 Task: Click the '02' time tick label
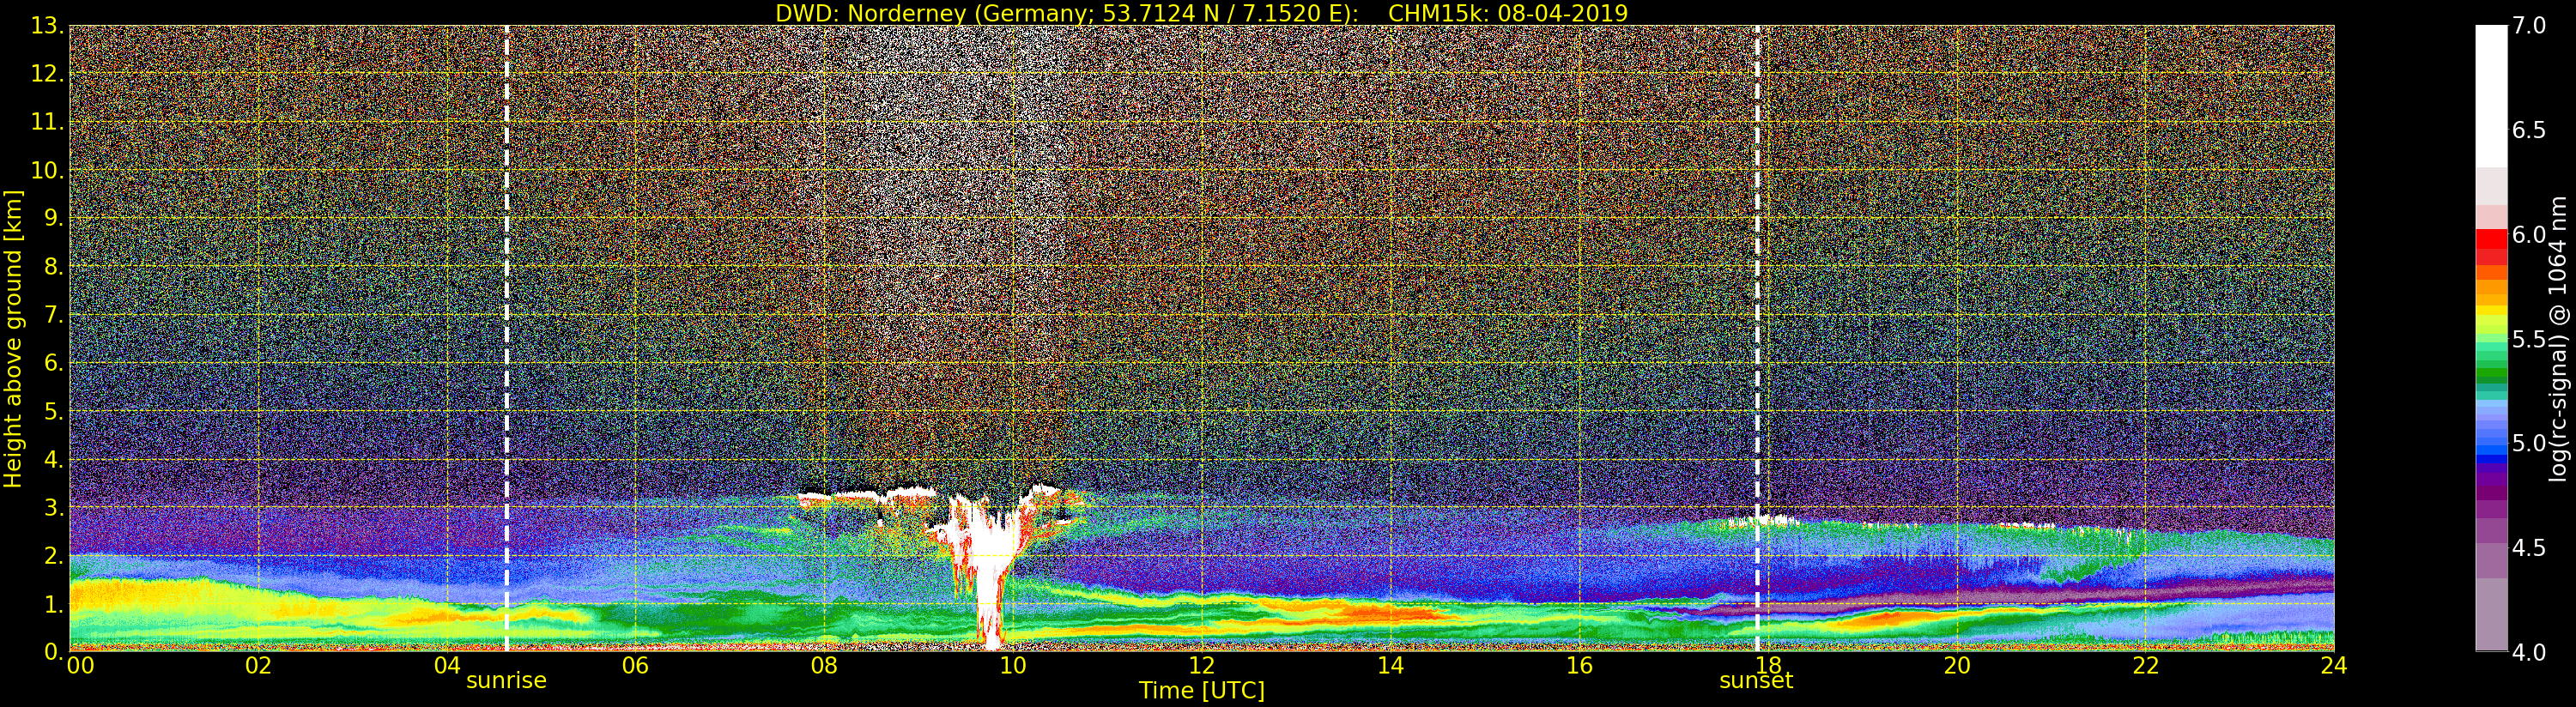tap(258, 666)
